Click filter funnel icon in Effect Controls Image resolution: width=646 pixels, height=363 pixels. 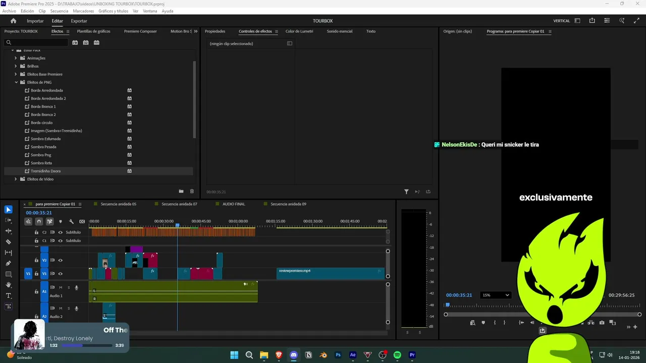pos(406,192)
